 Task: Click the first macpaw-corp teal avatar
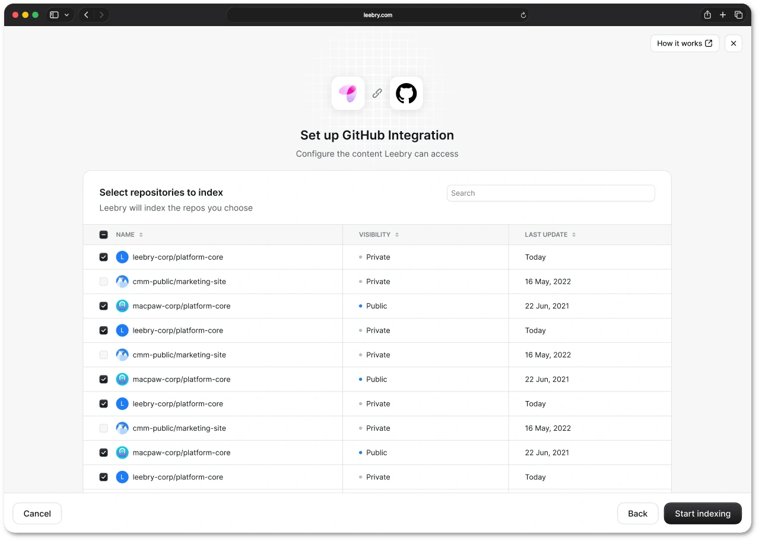(122, 306)
